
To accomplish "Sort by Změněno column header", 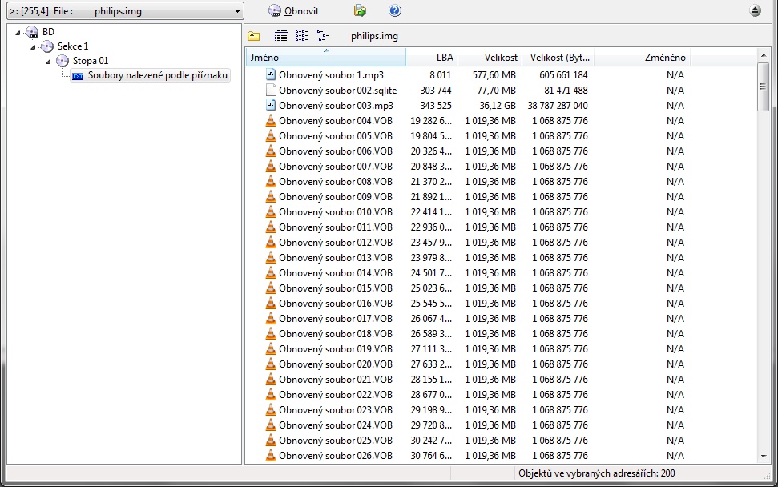I will tap(642, 57).
